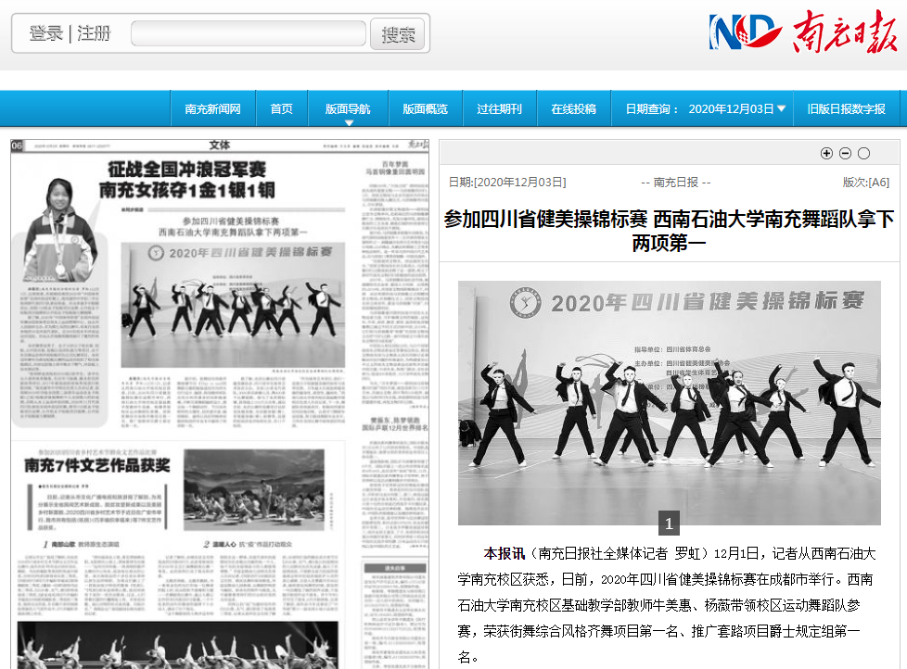Click the 登录 login link

coord(45,33)
